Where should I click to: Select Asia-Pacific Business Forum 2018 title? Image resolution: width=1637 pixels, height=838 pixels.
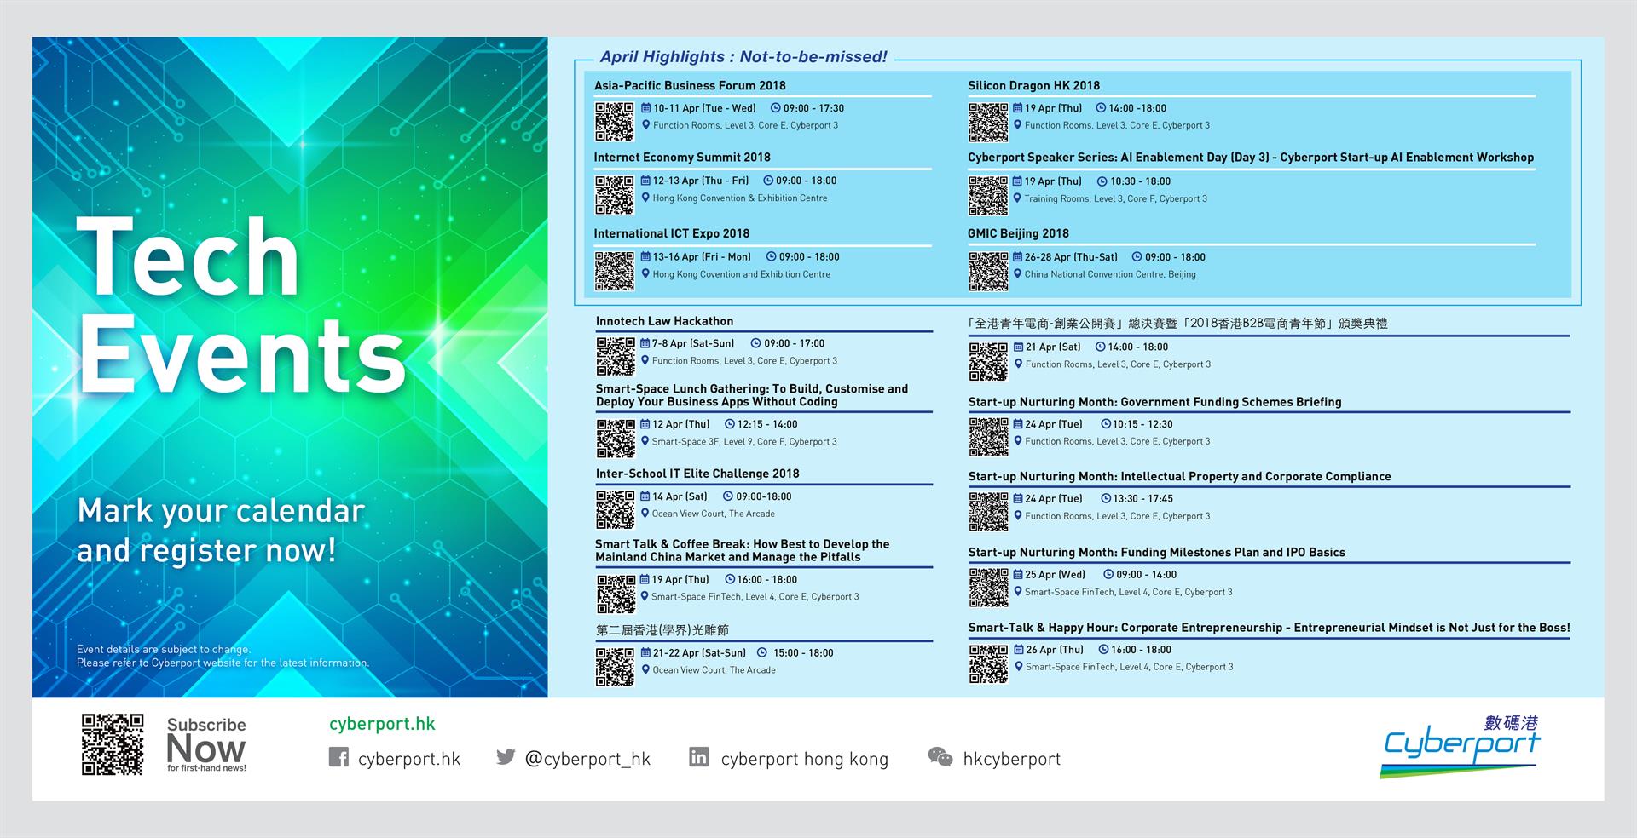pyautogui.click(x=690, y=85)
